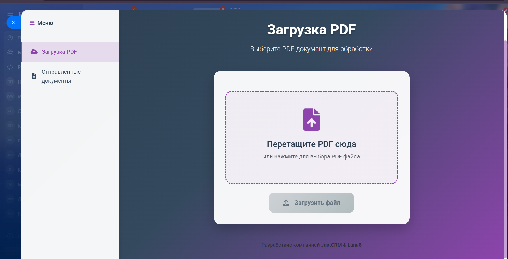The image size is (508, 259).
Task: Click the tray upload icon on Загрузить файл
Action: tap(286, 203)
